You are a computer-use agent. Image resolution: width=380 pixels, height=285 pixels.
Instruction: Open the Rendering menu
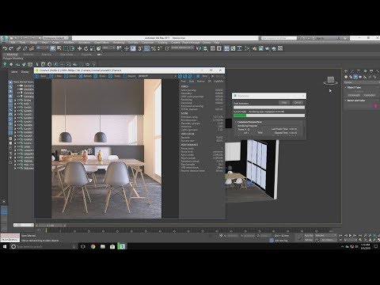pos(119,43)
